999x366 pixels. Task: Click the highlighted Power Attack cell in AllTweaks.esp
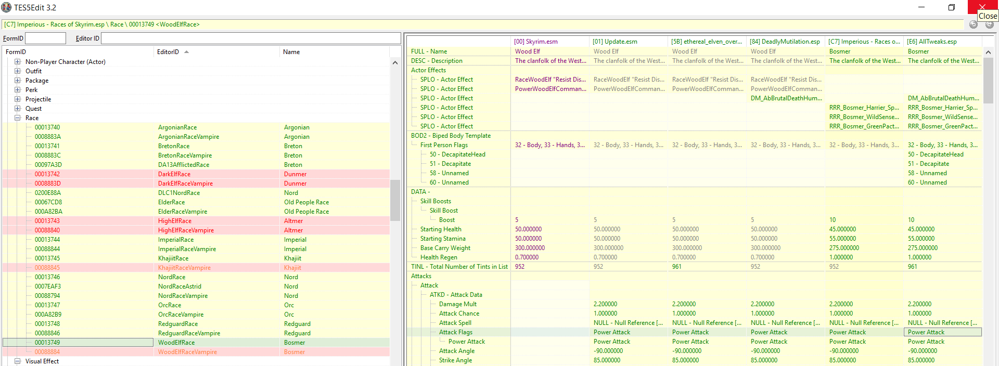(943, 332)
